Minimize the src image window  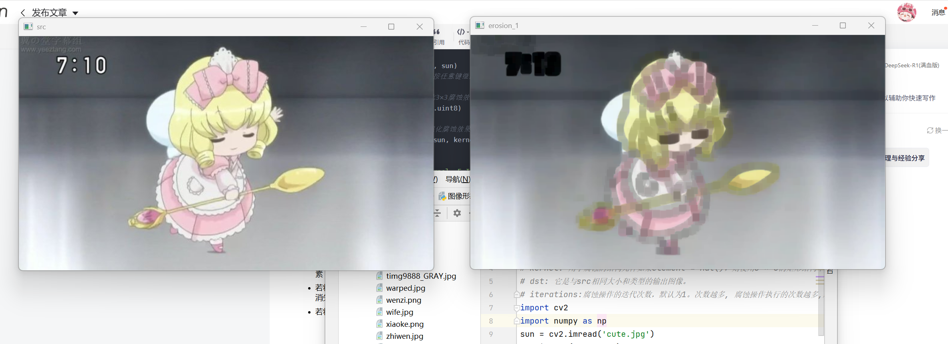[363, 26]
